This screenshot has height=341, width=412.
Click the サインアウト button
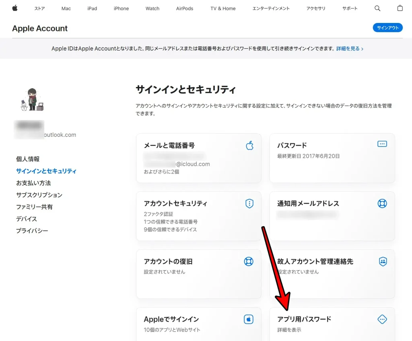tap(387, 28)
